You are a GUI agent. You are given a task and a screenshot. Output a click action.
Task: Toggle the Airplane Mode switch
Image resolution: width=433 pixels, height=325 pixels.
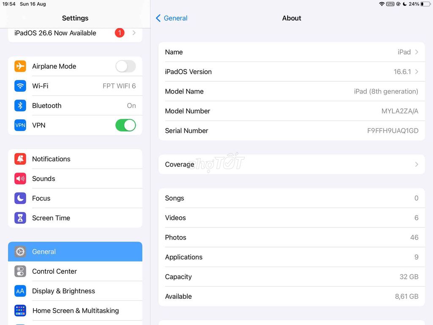[x=126, y=66]
